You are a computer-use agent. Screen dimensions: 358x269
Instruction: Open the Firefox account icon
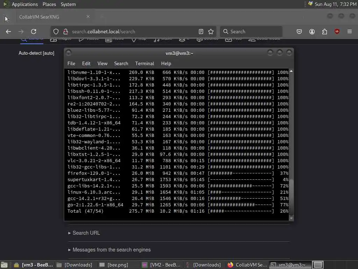[x=312, y=32]
